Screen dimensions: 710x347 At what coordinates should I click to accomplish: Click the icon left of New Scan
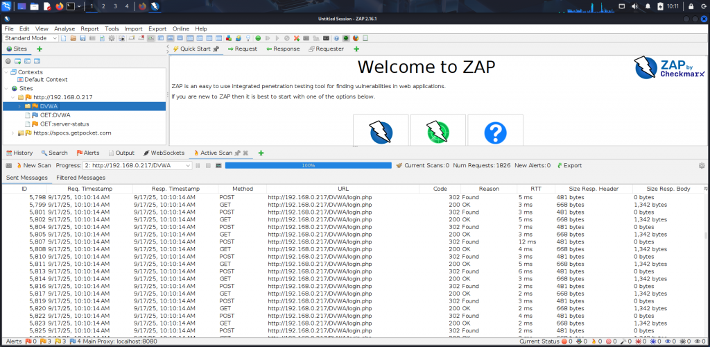[8, 166]
